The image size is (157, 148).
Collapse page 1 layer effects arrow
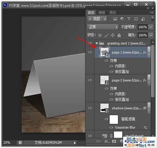click(x=149, y=52)
